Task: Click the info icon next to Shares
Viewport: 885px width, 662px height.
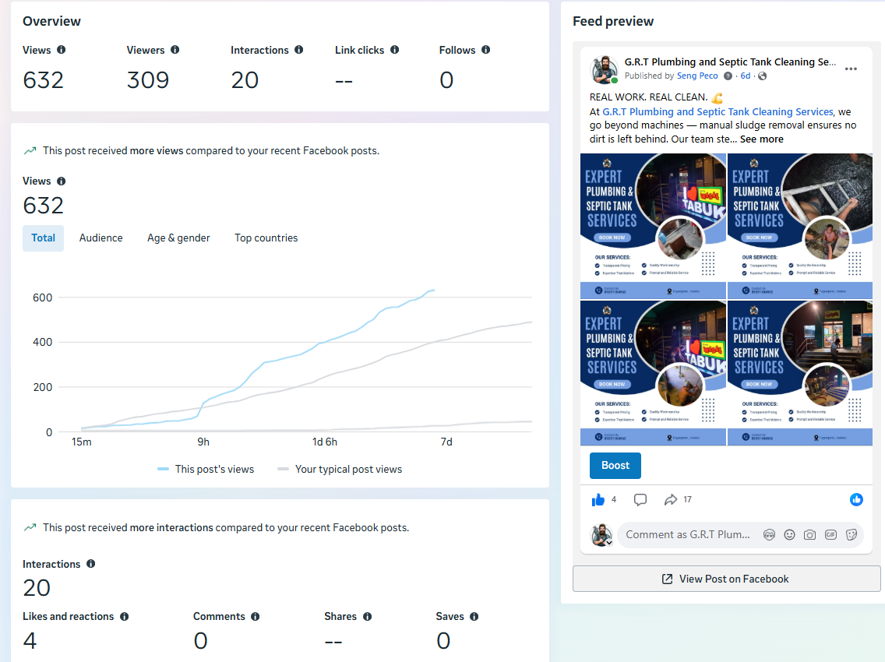Action: click(368, 617)
